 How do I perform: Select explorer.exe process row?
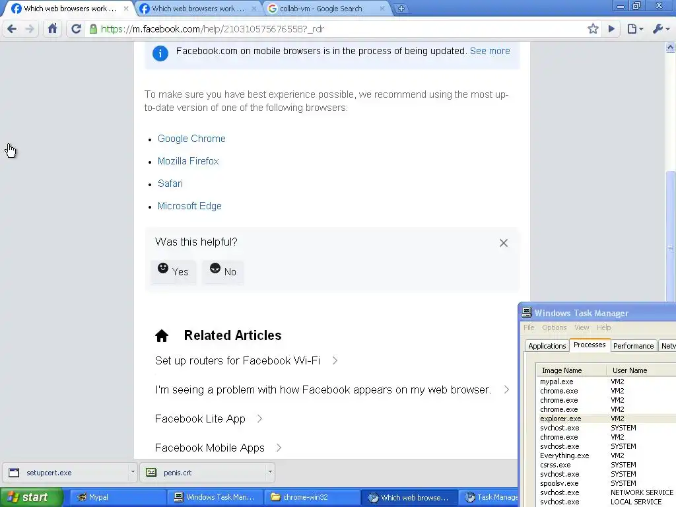[606, 419]
